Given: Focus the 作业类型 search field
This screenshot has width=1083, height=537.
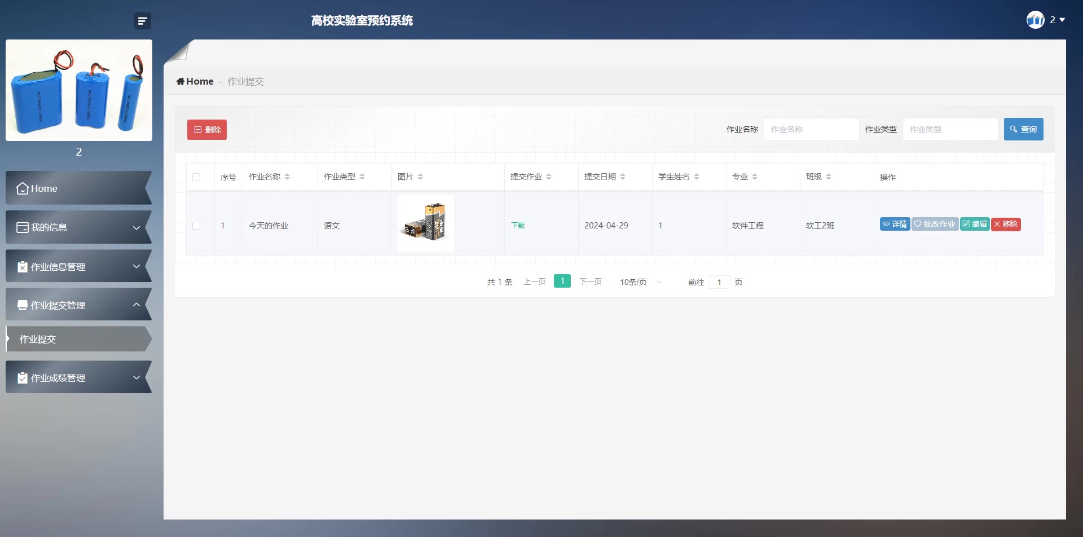Looking at the screenshot, I should [950, 129].
